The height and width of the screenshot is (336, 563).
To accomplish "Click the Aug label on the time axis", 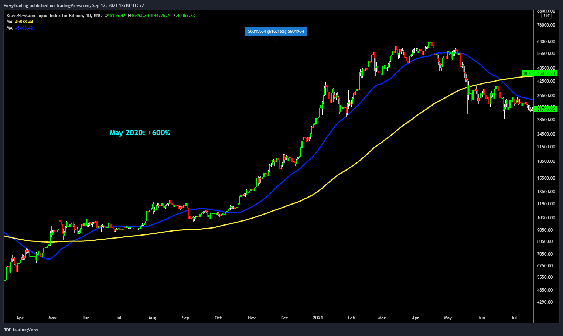I will point(152,318).
